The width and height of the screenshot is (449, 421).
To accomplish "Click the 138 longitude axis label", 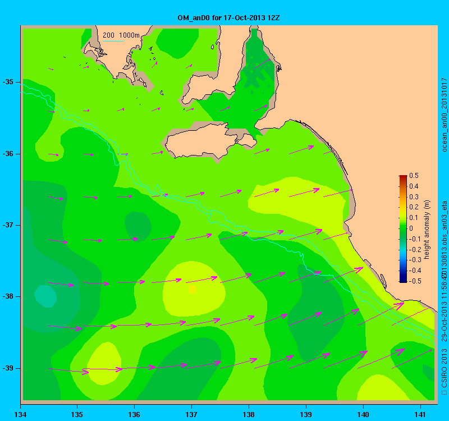I will tap(249, 415).
